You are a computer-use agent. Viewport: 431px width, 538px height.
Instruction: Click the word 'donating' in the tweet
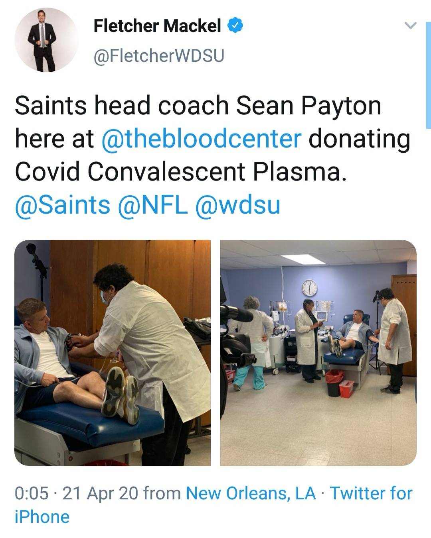click(359, 139)
